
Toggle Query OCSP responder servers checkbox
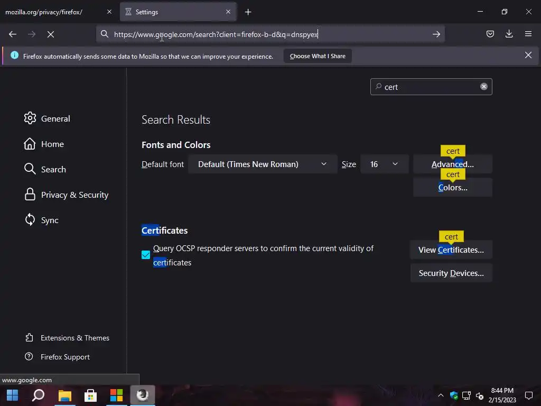[146, 255]
